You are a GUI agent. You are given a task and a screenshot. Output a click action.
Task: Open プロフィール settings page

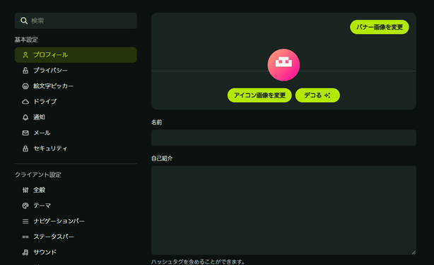coord(76,55)
